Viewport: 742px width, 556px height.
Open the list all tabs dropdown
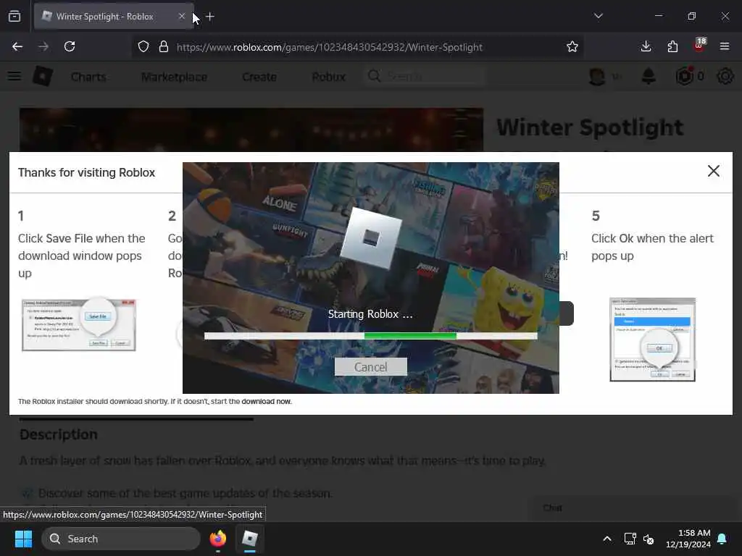pos(598,16)
